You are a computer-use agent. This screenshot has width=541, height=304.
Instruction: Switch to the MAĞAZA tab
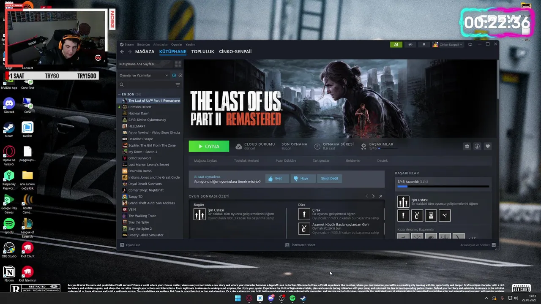click(x=145, y=52)
